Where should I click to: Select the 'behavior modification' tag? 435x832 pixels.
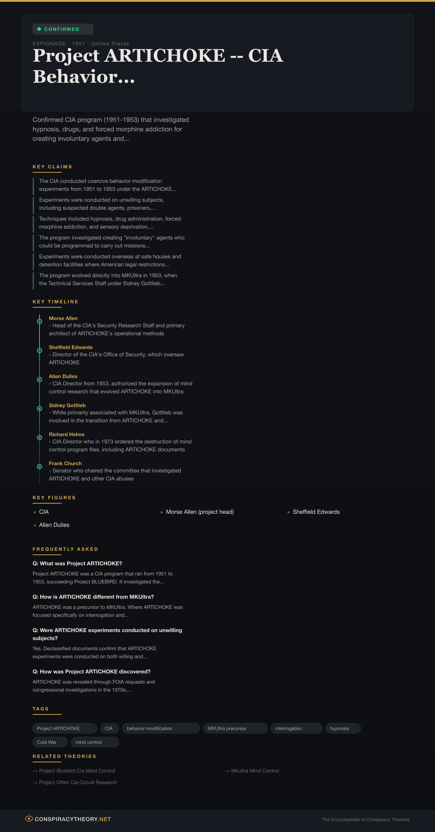pos(161,728)
